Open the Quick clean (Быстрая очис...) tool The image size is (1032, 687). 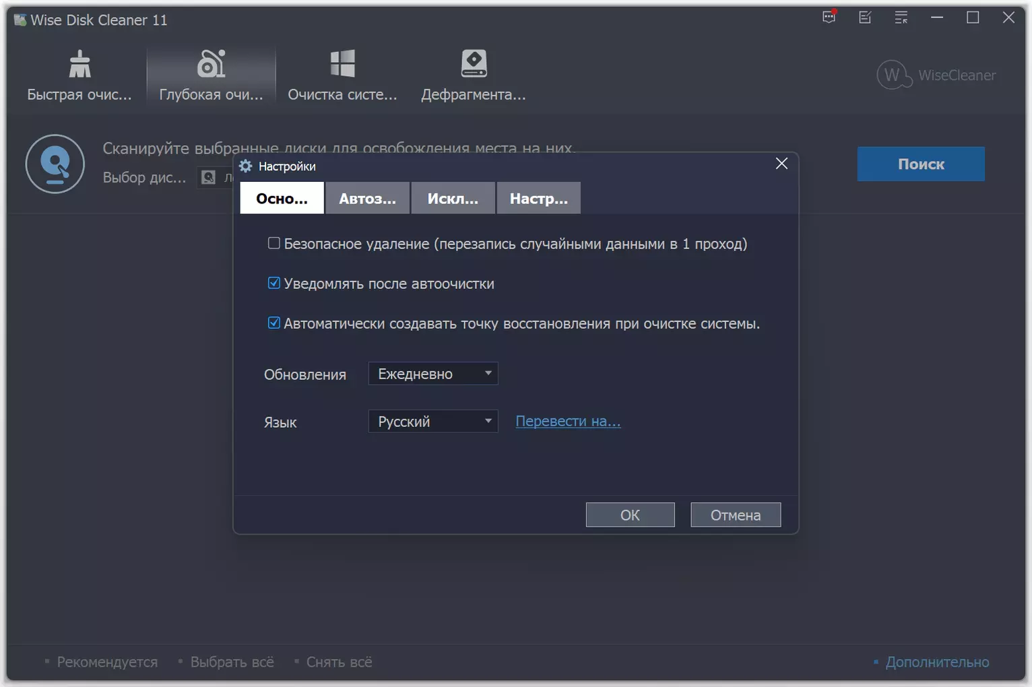tap(79, 75)
